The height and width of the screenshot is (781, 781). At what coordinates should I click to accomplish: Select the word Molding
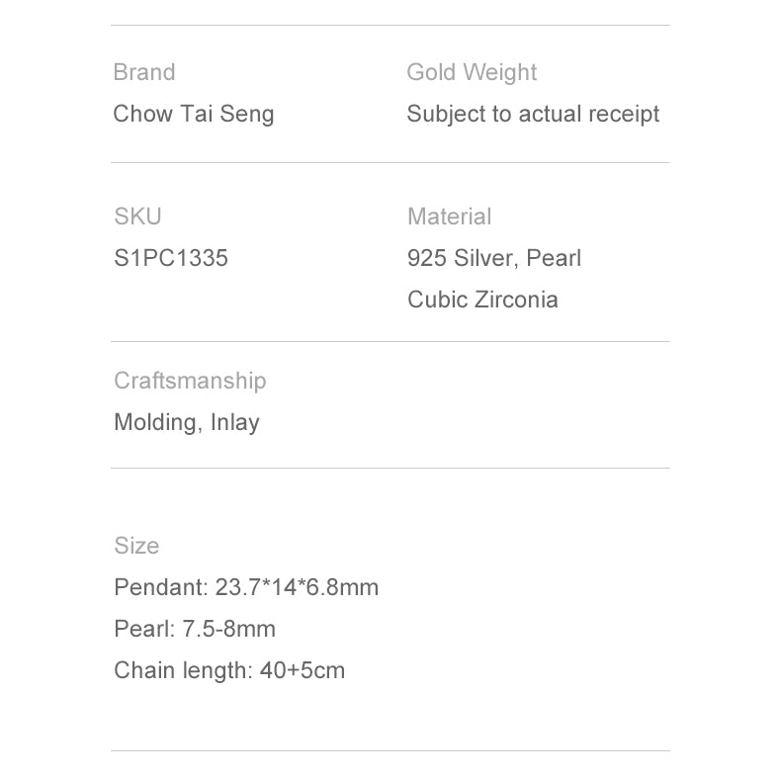[x=158, y=422]
